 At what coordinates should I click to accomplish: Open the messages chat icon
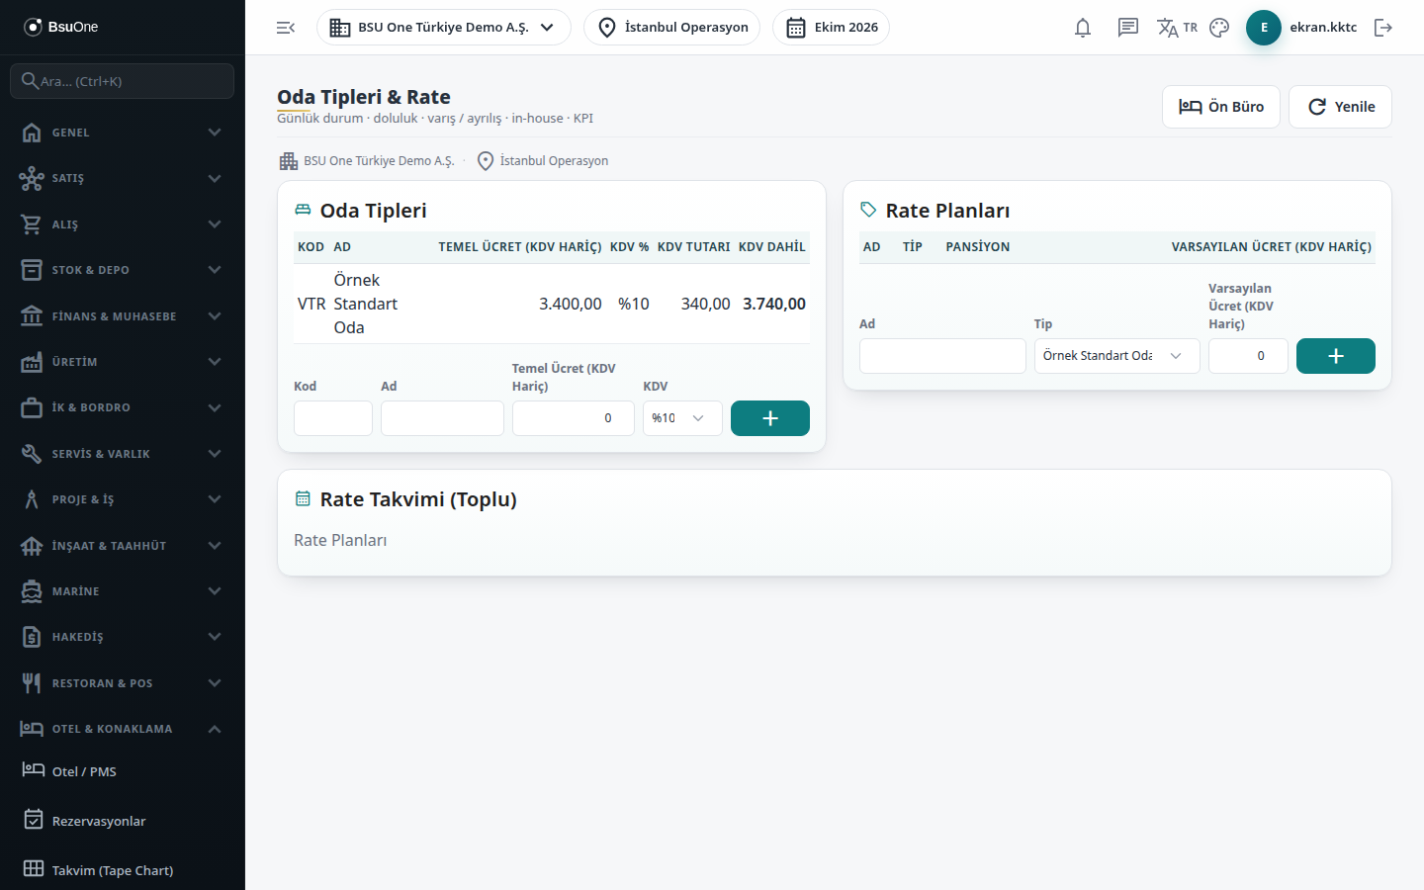tap(1128, 28)
